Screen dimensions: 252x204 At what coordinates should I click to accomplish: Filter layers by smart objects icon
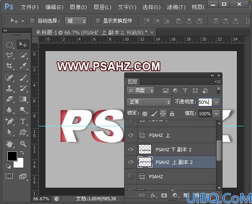(x=205, y=91)
